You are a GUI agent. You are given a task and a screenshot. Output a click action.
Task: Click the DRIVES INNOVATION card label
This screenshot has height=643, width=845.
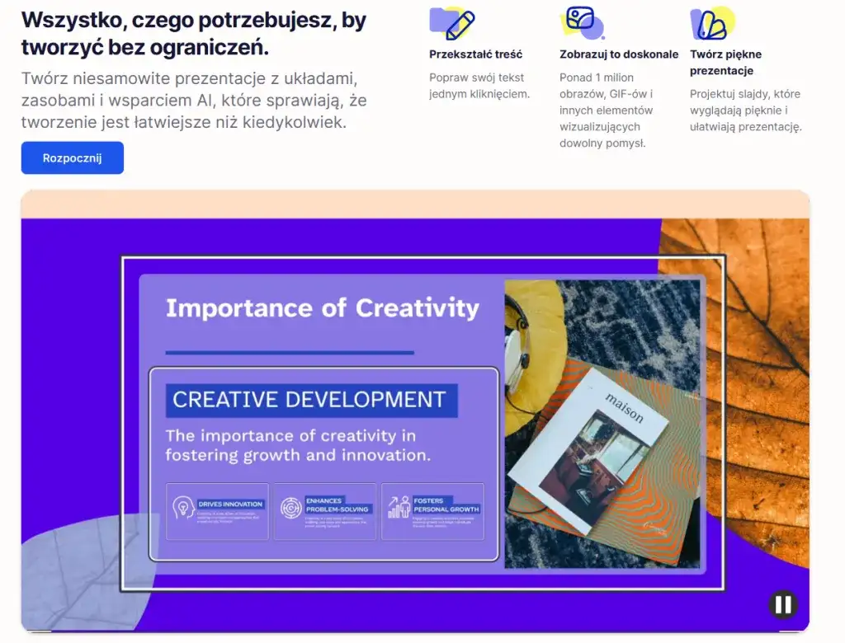point(230,504)
